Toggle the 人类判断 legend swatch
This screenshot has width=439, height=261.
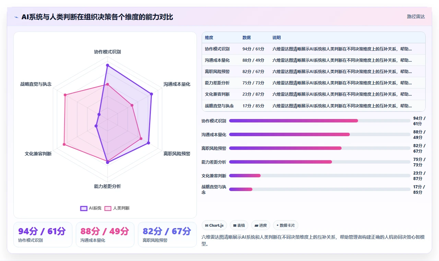coord(108,208)
